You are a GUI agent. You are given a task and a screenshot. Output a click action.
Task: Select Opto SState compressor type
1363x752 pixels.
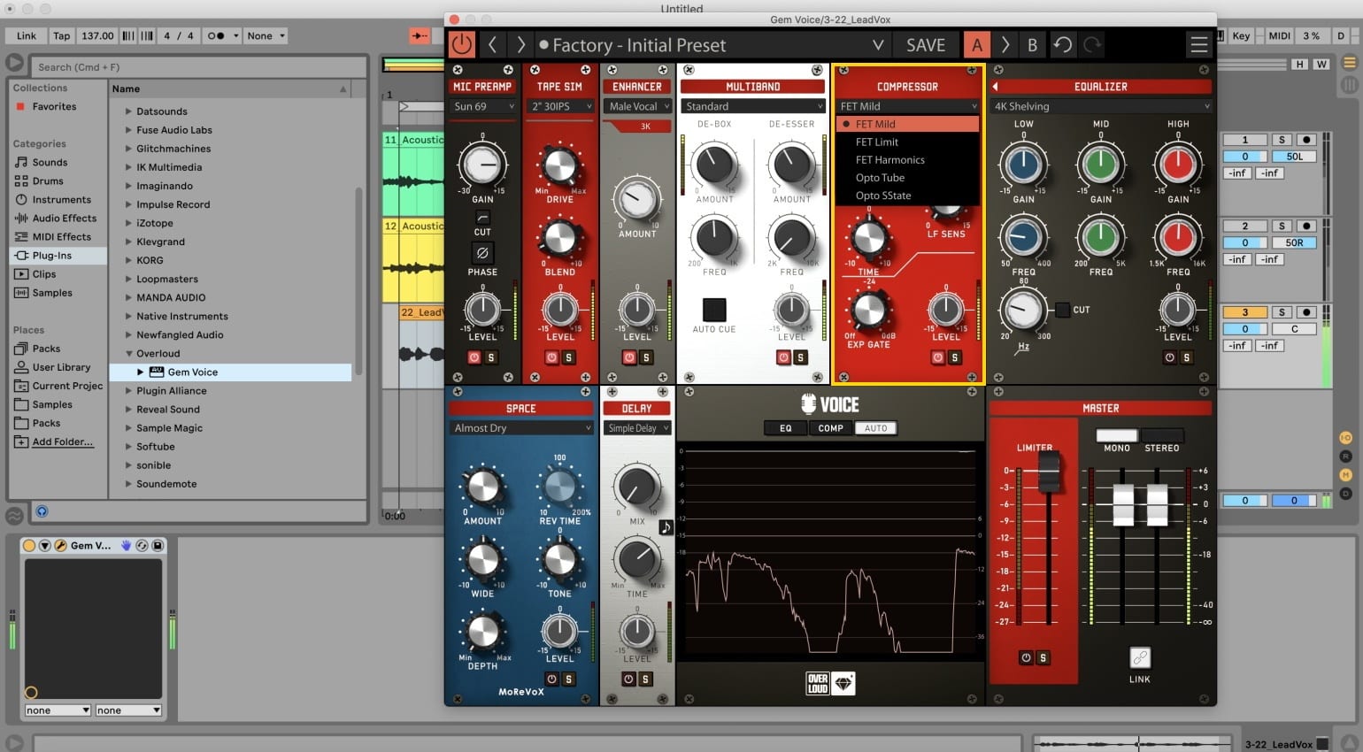coord(907,196)
